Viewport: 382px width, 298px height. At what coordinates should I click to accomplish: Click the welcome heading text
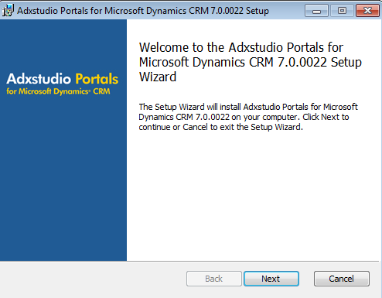pyautogui.click(x=251, y=62)
